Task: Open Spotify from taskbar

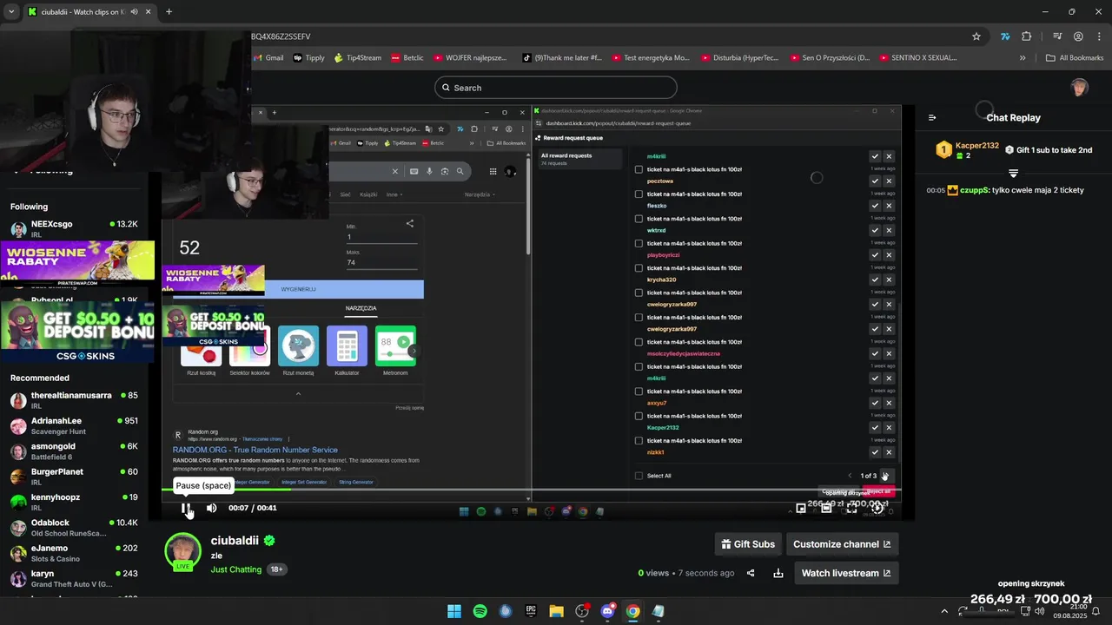Action: click(x=480, y=611)
